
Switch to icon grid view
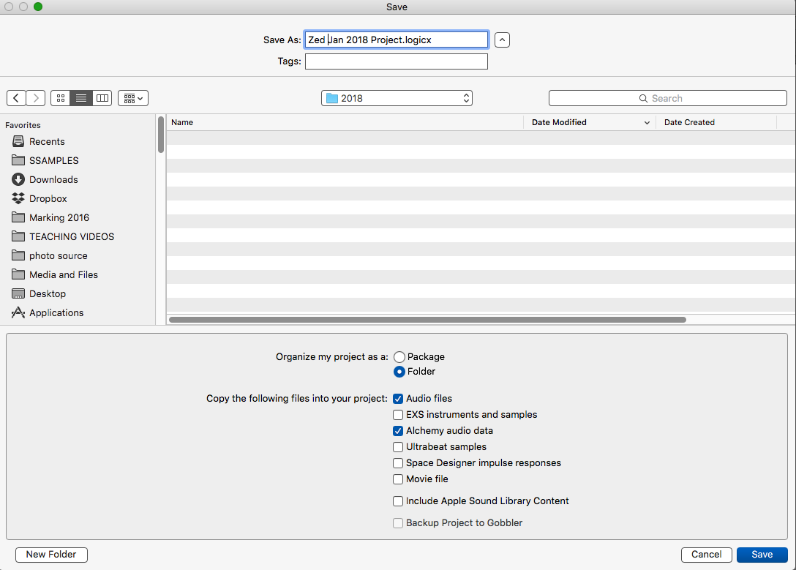click(61, 98)
